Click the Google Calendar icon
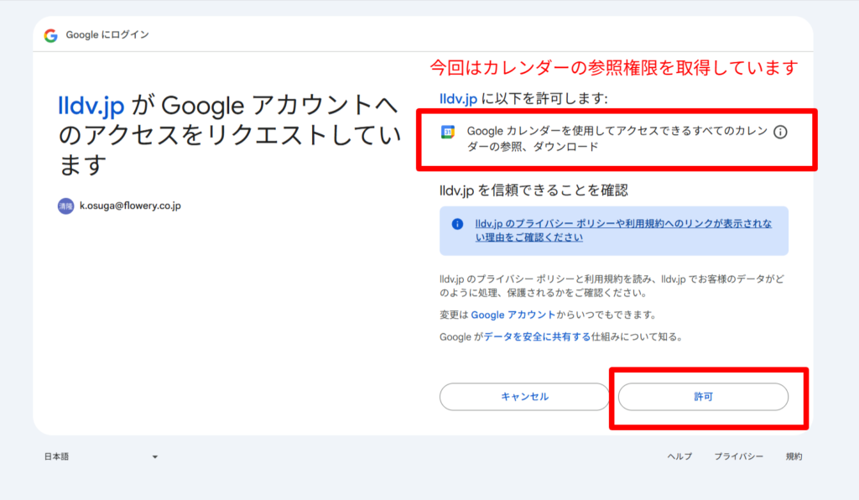Image resolution: width=859 pixels, height=500 pixels. tap(448, 132)
